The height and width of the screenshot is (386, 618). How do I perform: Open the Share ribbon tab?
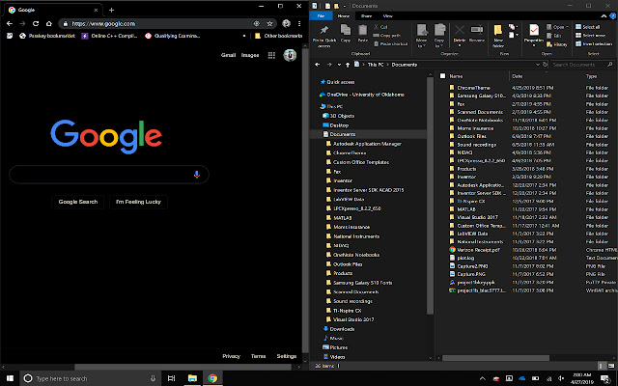tap(367, 16)
